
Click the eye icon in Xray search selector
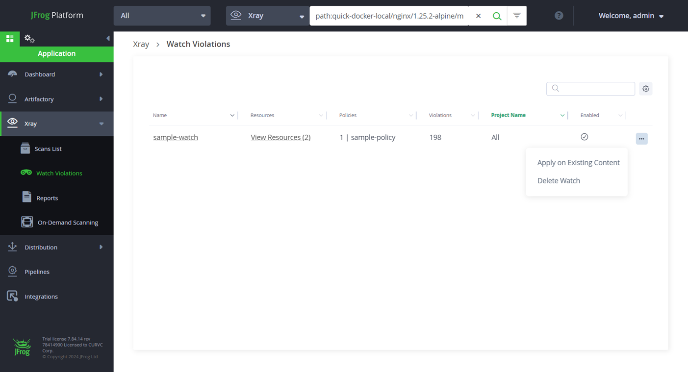236,15
